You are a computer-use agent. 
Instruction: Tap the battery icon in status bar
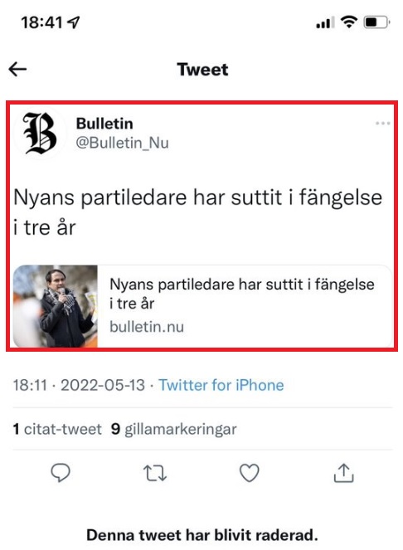pos(377,22)
